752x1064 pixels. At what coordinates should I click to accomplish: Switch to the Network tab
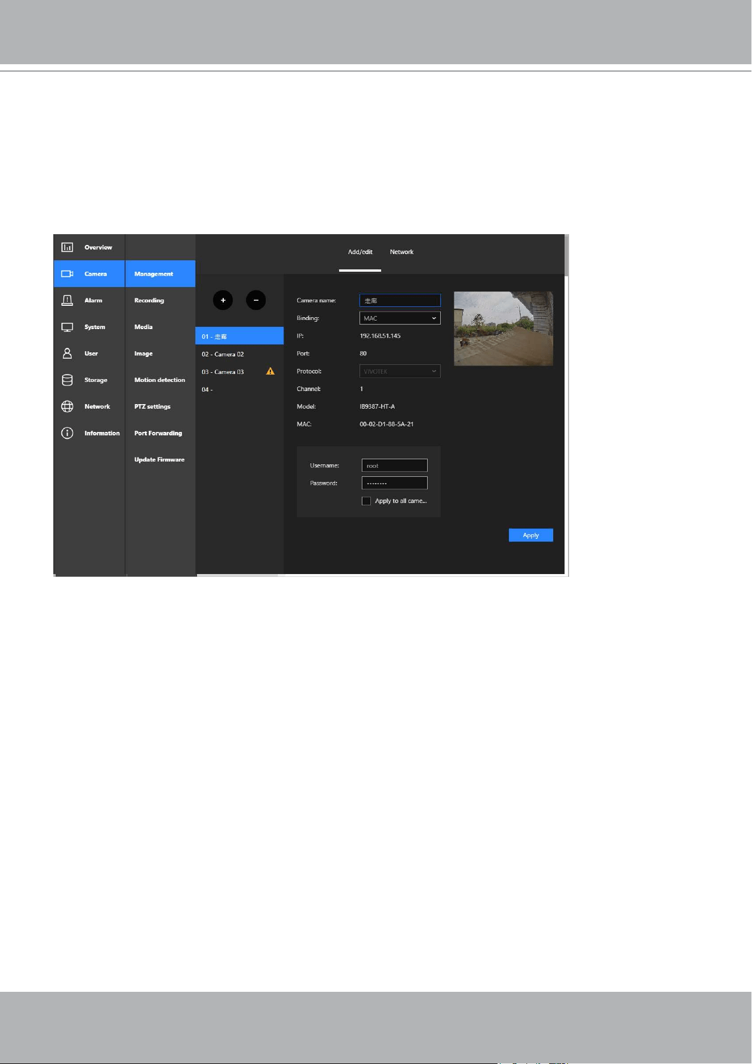pos(402,252)
